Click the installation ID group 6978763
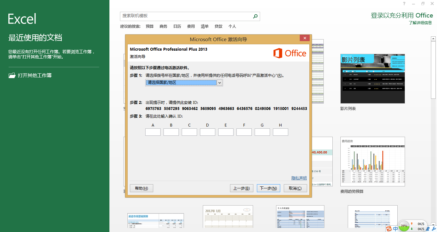Image resolution: width=437 pixels, height=232 pixels. pyautogui.click(x=153, y=109)
